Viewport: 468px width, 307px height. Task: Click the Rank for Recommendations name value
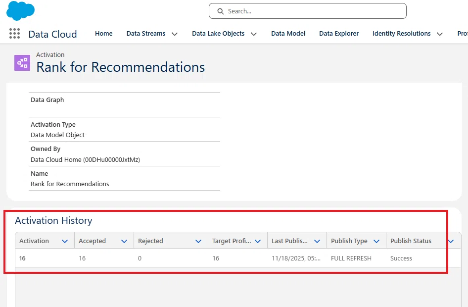pyautogui.click(x=70, y=184)
